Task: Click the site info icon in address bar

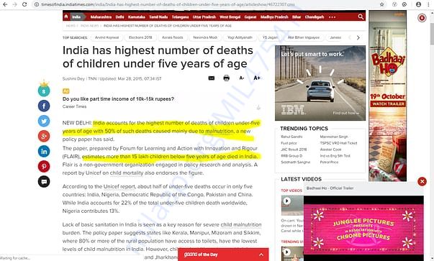Action: 36,4
